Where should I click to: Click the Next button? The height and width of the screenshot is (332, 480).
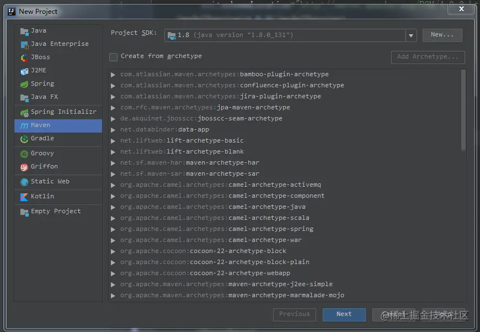point(344,314)
